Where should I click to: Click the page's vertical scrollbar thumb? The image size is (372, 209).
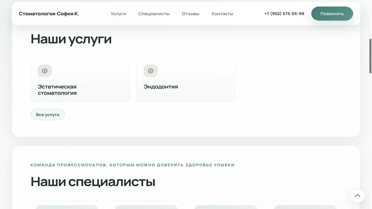coord(370,56)
